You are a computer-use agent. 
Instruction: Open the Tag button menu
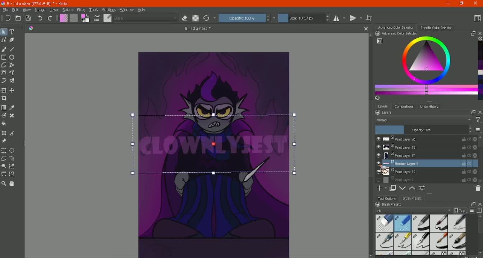[x=460, y=211]
